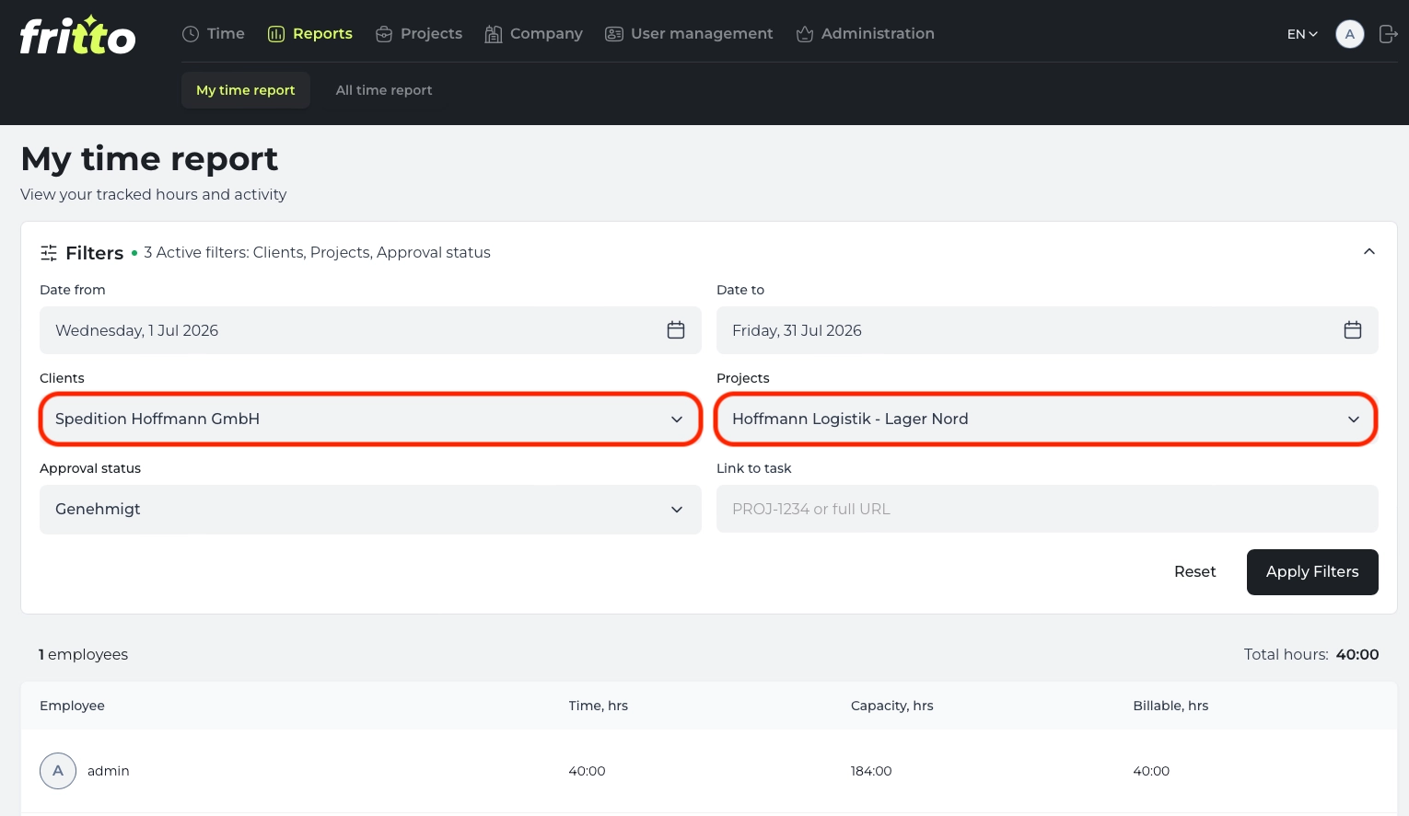Viewport: 1409px width, 816px height.
Task: Focus the Link to task input
Action: [x=1047, y=509]
